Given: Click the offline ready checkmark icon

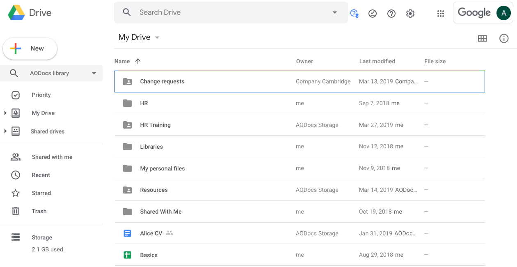Looking at the screenshot, I should (x=373, y=14).
